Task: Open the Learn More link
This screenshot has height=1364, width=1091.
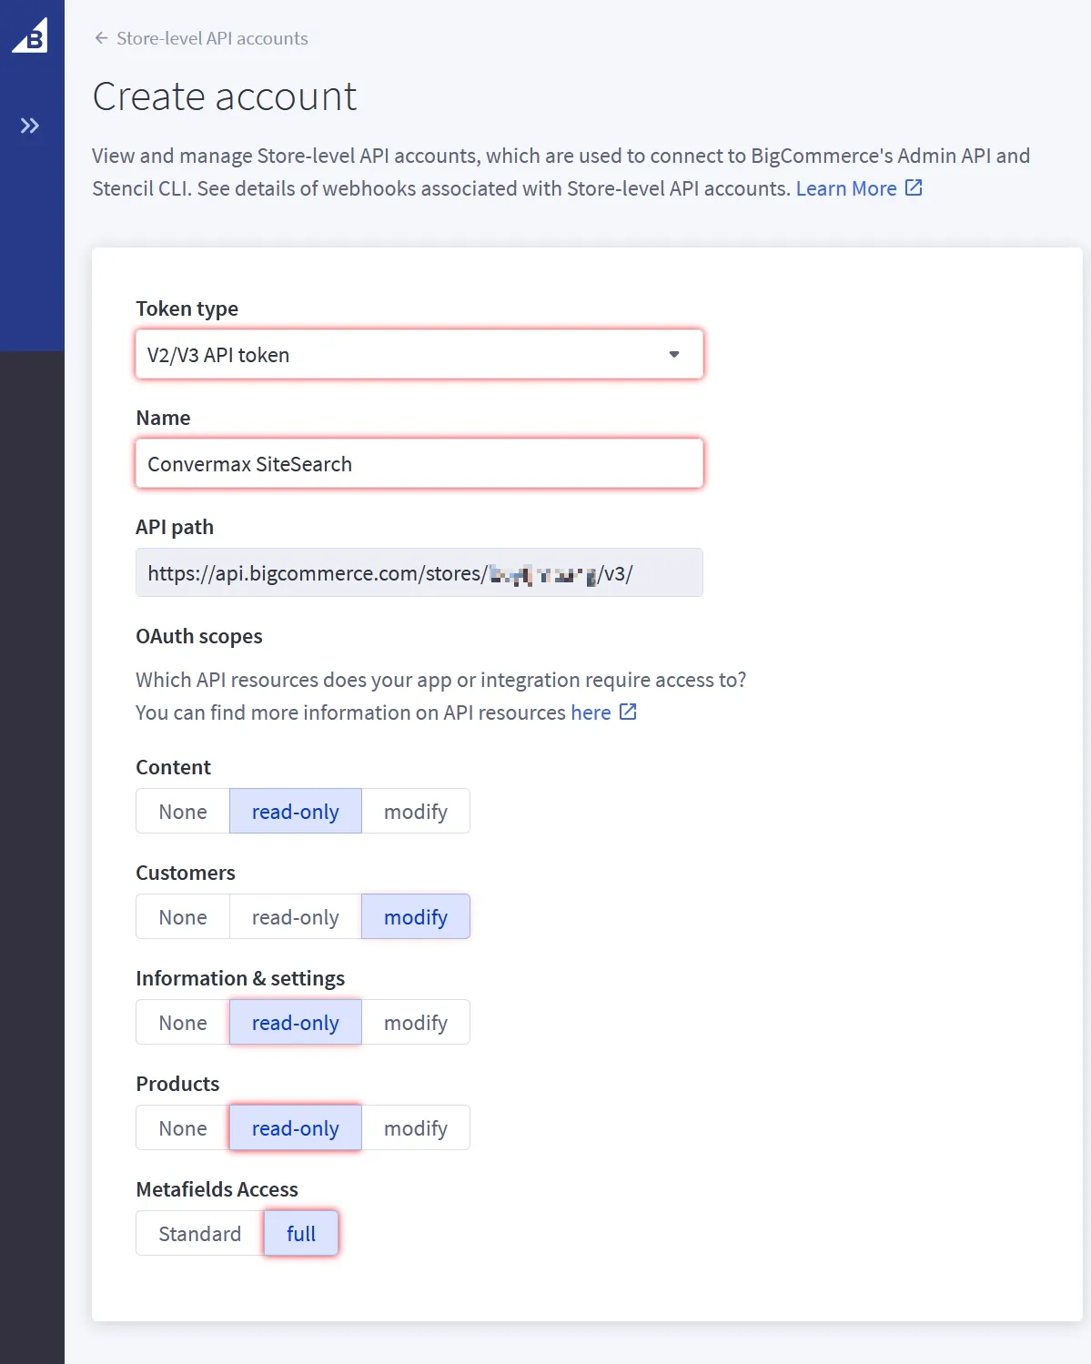Action: tap(846, 188)
